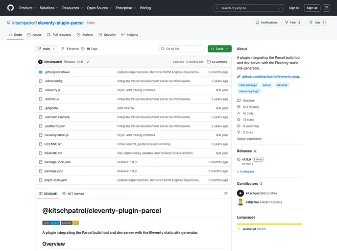Click the npm v1.0.9 badge
The width and height of the screenshot is (337, 251).
pos(51,223)
